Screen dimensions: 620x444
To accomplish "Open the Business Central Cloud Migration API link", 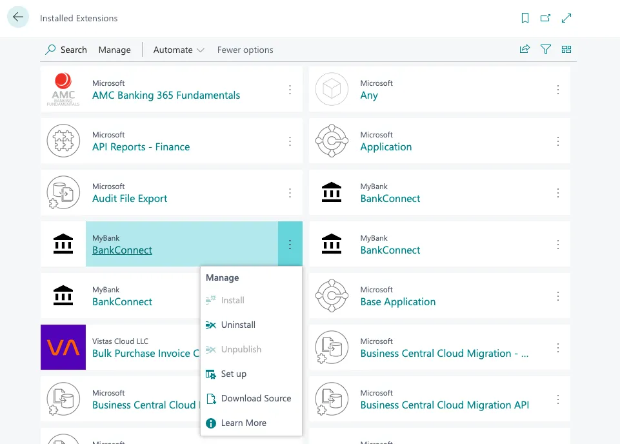I will (445, 405).
